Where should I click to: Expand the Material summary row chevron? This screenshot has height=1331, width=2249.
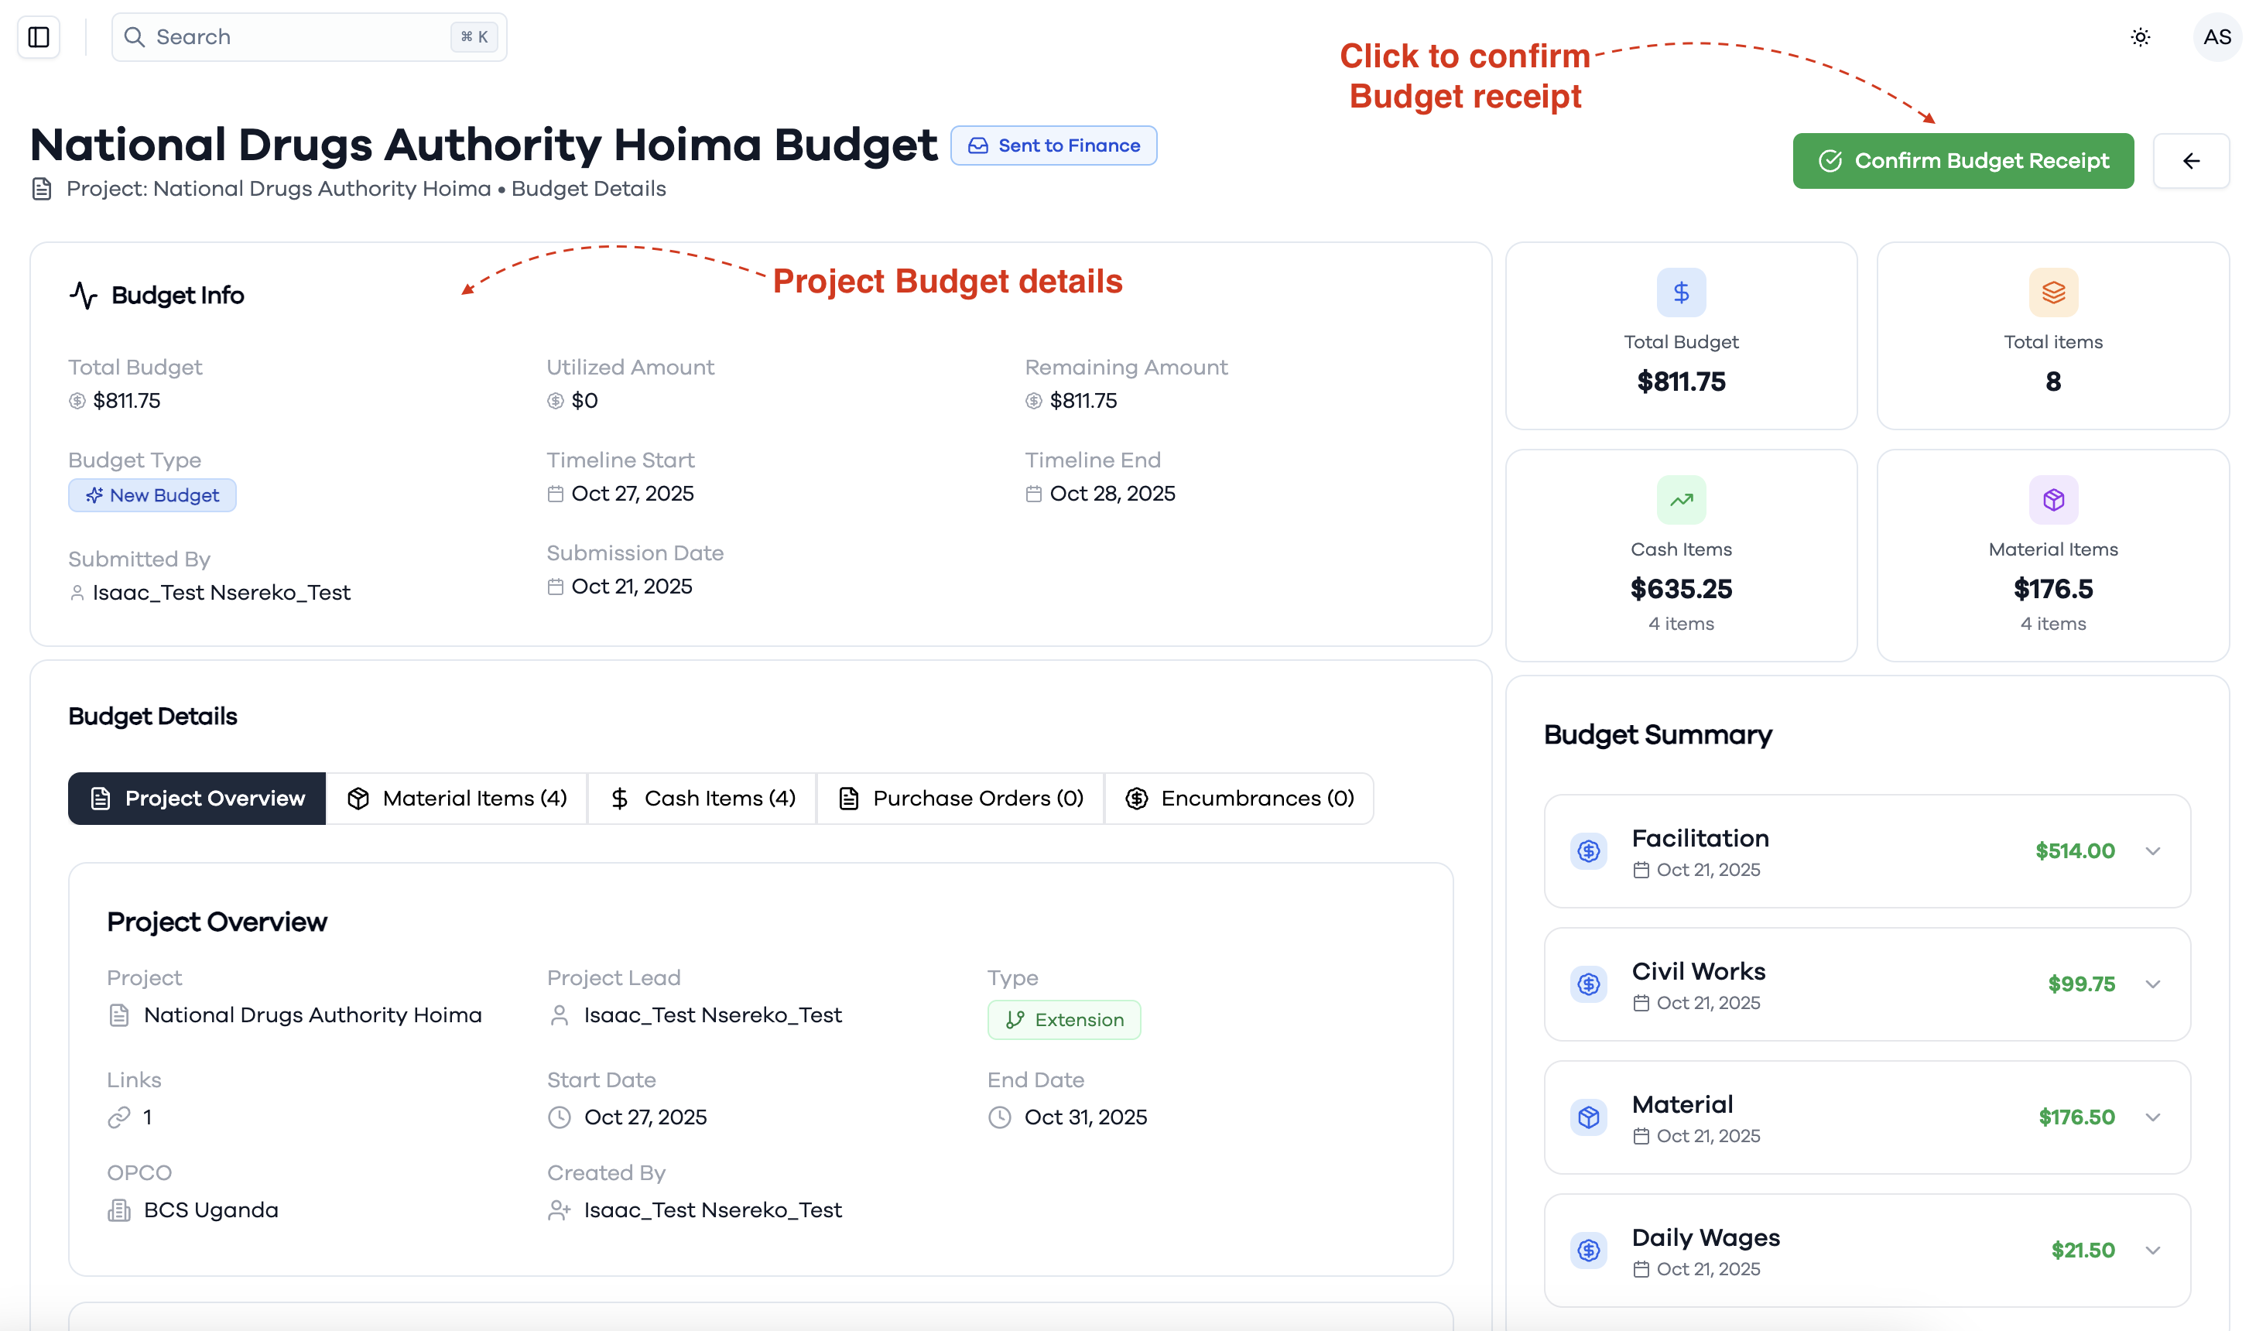(2152, 1117)
